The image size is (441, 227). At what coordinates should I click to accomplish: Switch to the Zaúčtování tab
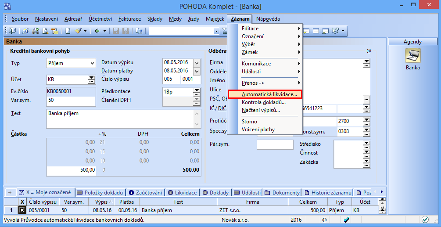146,193
